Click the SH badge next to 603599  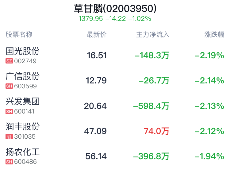(9, 86)
